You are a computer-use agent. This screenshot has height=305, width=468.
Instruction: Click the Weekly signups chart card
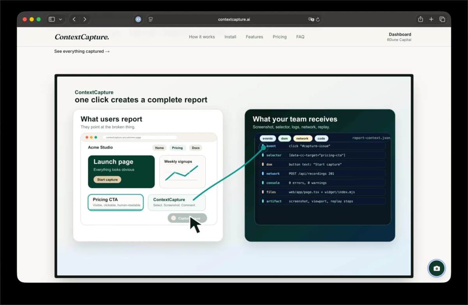(183, 172)
